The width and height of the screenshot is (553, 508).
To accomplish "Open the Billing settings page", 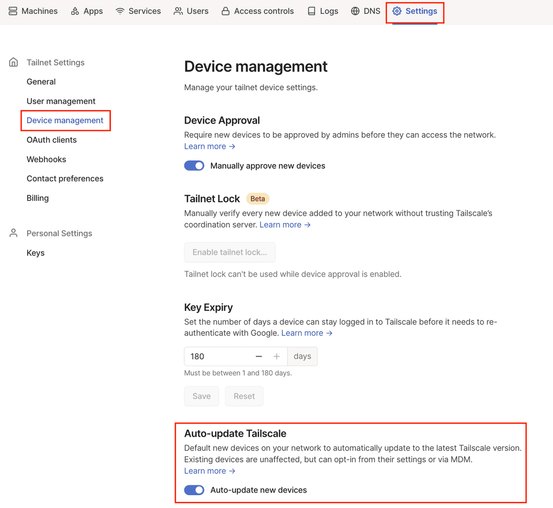I will pos(37,197).
